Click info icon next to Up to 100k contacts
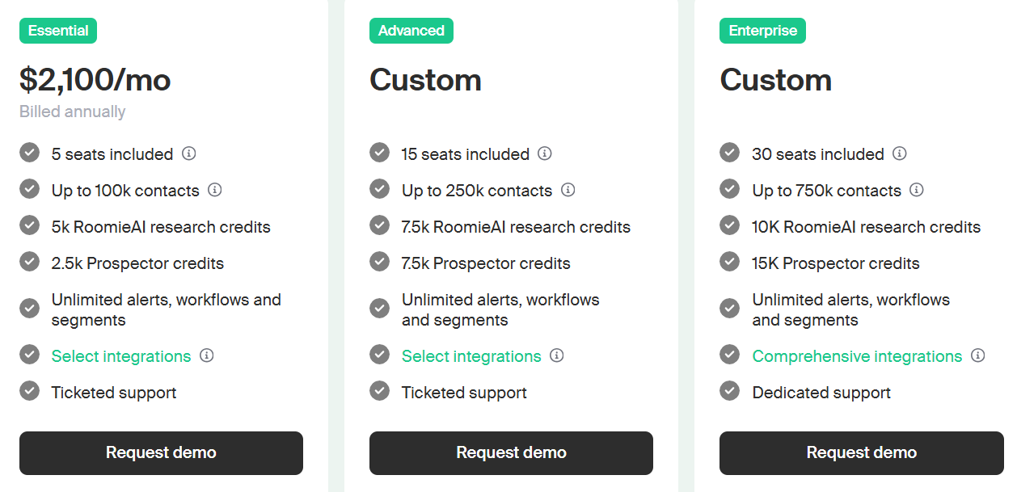This screenshot has height=492, width=1017. coord(214,189)
